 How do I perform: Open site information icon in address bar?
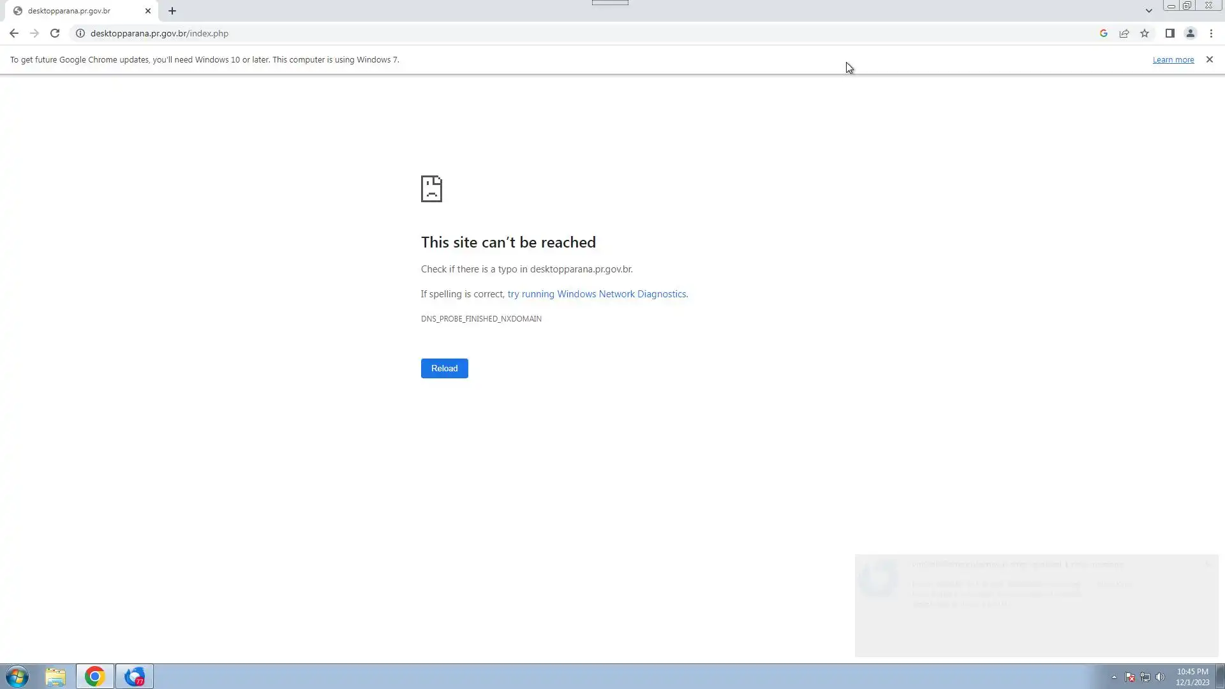(80, 33)
